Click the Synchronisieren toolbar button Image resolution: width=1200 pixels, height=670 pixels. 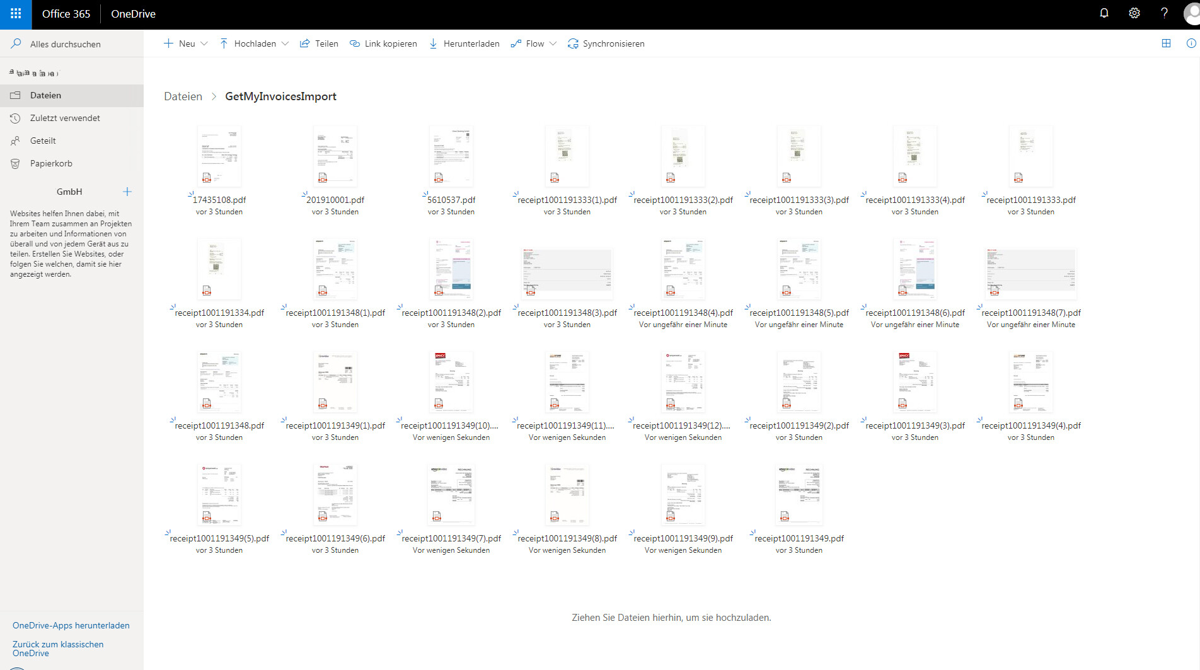[606, 43]
